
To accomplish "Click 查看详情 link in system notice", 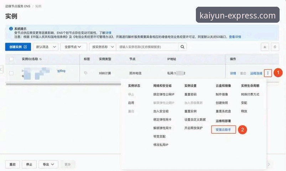I will (x=235, y=37).
